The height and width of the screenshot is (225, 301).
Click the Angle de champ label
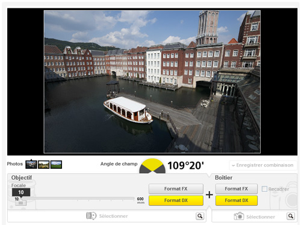click(119, 164)
